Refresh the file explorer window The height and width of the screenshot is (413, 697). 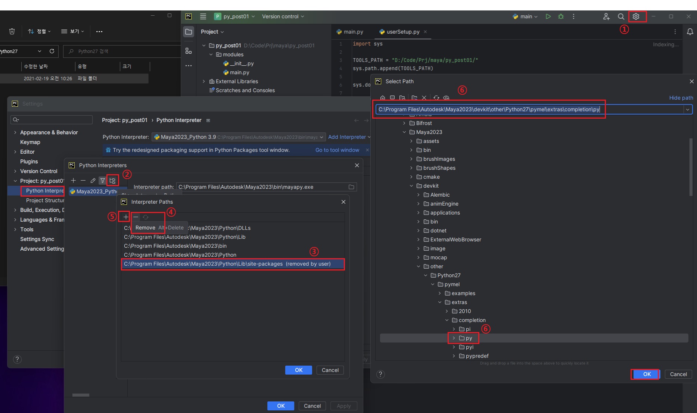52,51
